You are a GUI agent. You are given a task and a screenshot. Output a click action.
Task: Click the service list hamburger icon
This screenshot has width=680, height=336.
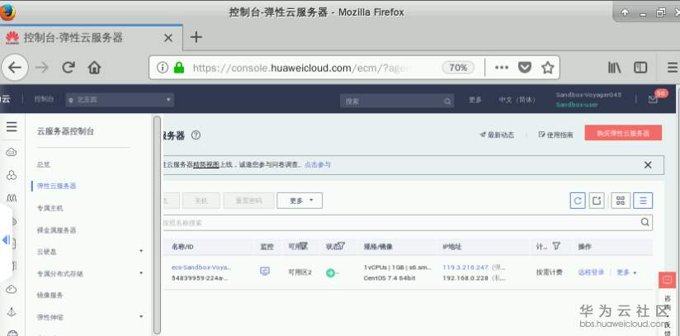click(x=12, y=127)
